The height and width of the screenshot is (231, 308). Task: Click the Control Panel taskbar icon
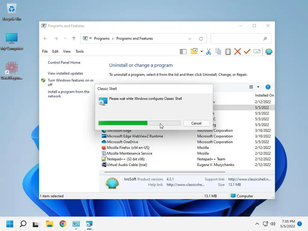[x=76, y=224]
